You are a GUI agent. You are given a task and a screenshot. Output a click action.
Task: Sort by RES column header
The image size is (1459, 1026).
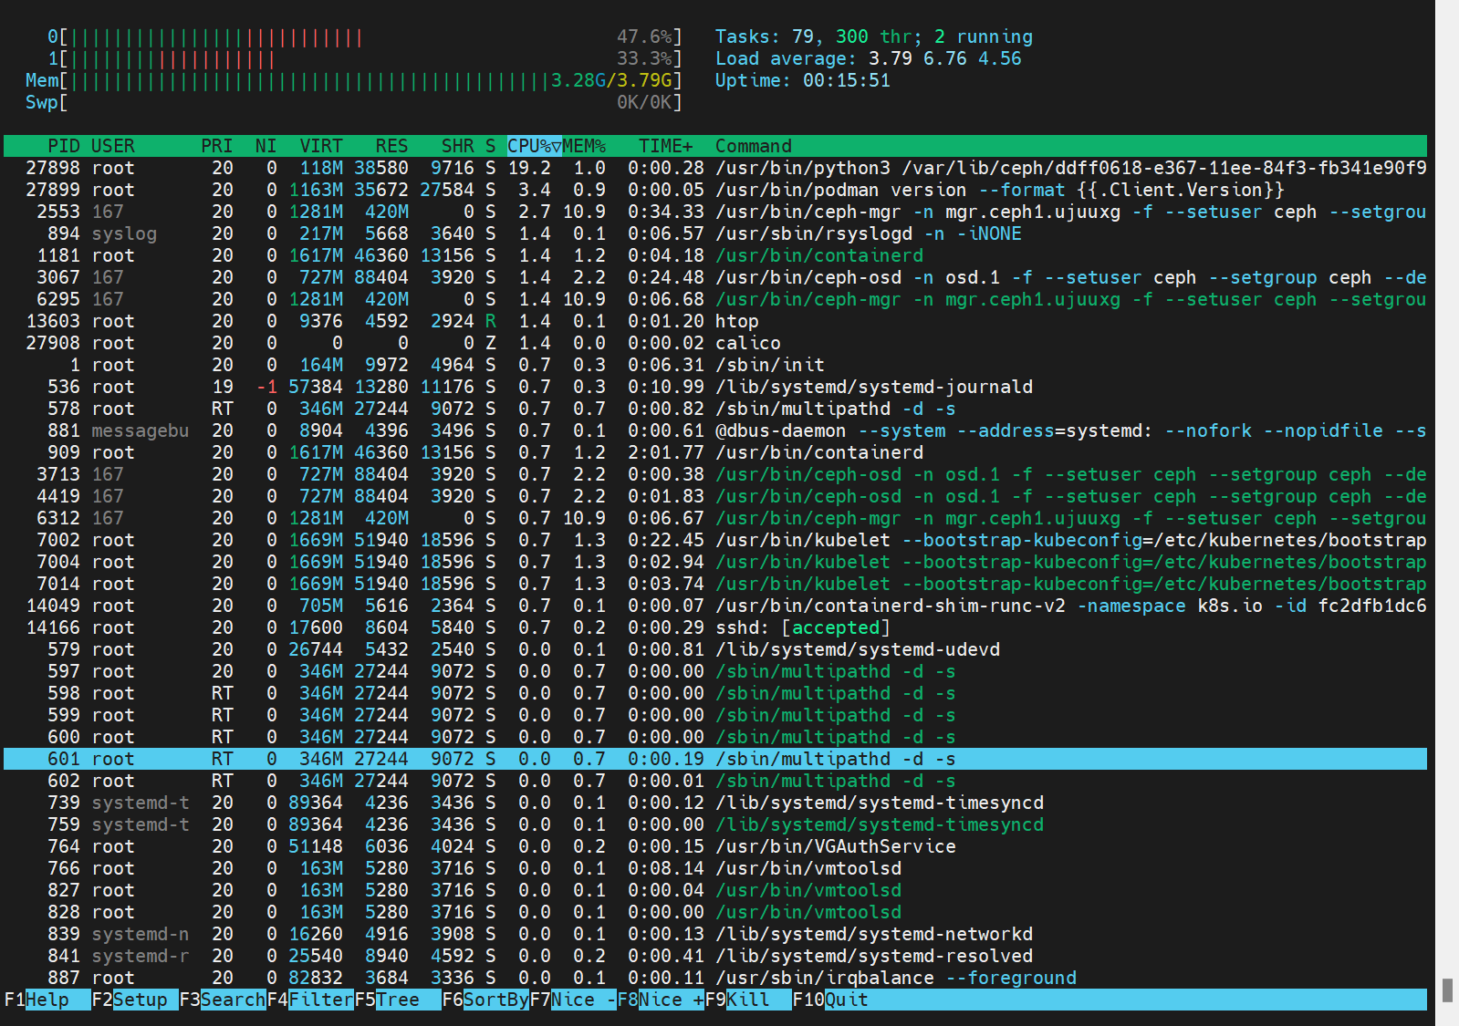tap(391, 146)
